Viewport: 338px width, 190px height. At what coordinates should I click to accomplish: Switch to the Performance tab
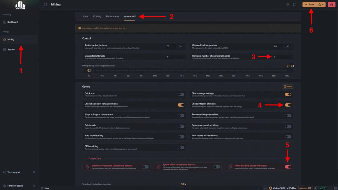click(x=113, y=16)
